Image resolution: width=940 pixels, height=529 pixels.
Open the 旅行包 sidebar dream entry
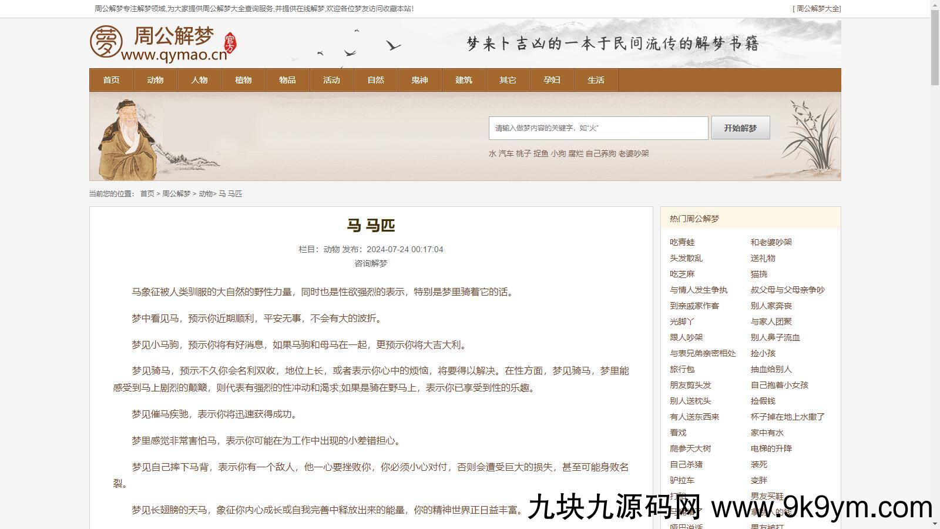[x=682, y=369]
